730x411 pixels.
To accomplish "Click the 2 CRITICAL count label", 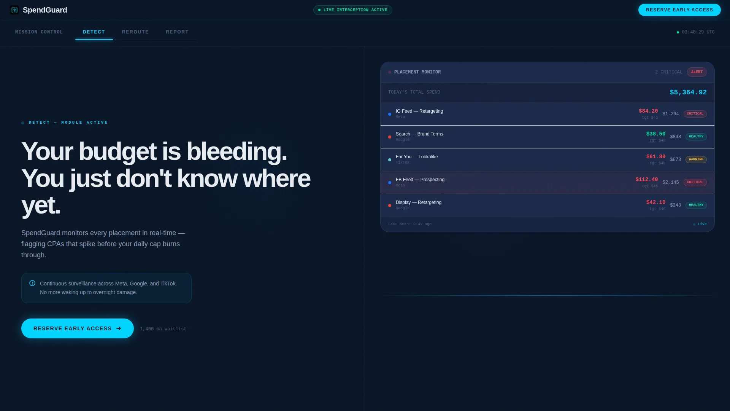I will tap(669, 72).
